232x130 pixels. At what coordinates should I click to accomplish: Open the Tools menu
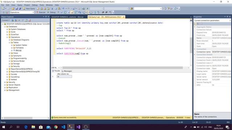[x=42, y=5]
